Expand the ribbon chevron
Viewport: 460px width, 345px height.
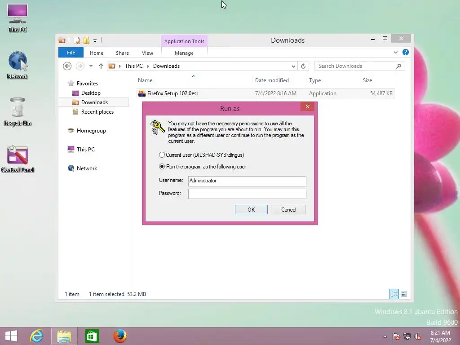point(396,53)
